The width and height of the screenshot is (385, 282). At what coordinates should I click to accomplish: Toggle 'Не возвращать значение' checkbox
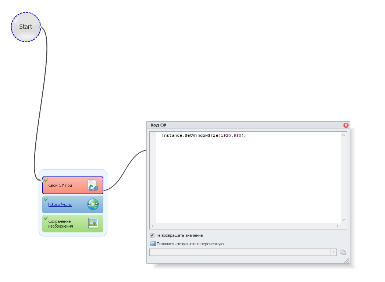(x=152, y=235)
